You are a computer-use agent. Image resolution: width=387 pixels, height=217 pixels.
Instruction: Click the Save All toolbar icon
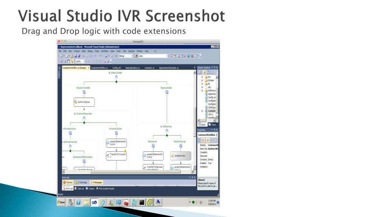pyautogui.click(x=79, y=56)
